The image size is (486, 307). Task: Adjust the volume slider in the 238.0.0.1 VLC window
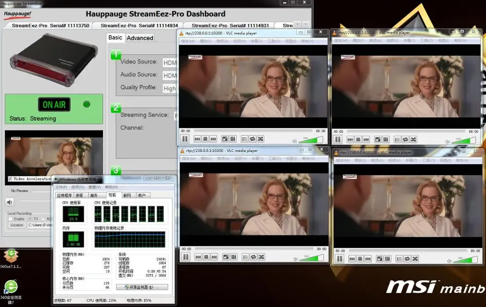pos(311,140)
